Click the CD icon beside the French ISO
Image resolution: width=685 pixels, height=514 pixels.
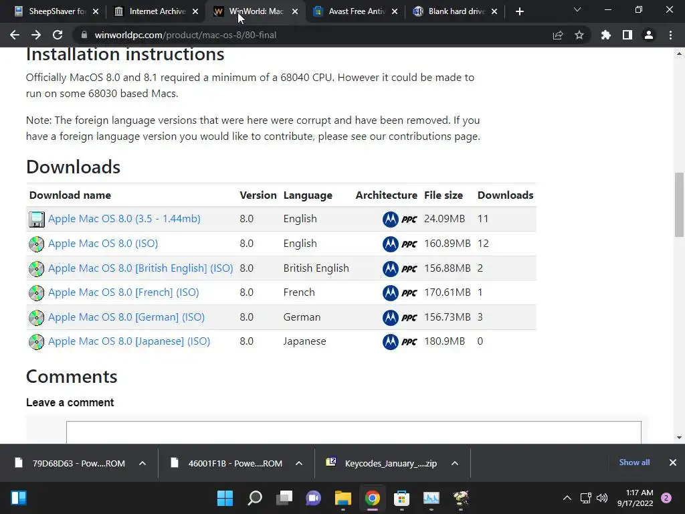(37, 293)
